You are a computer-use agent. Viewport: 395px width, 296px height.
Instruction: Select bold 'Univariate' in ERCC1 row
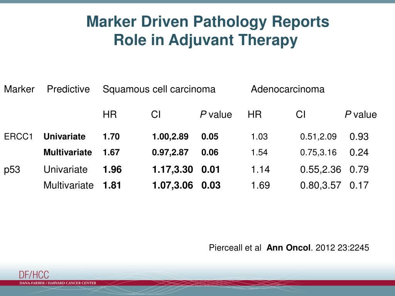tap(64, 136)
